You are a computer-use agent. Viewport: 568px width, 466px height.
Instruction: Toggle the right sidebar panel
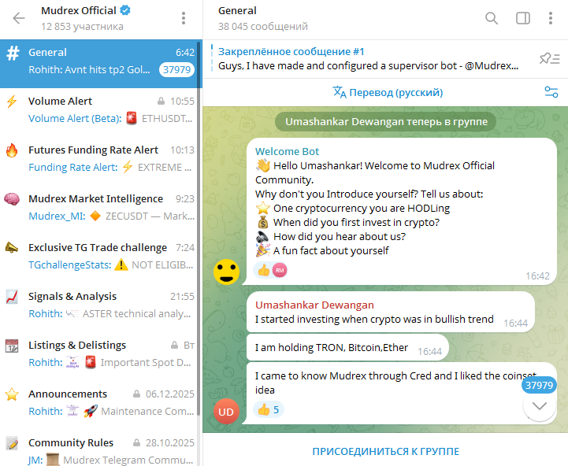tap(523, 18)
